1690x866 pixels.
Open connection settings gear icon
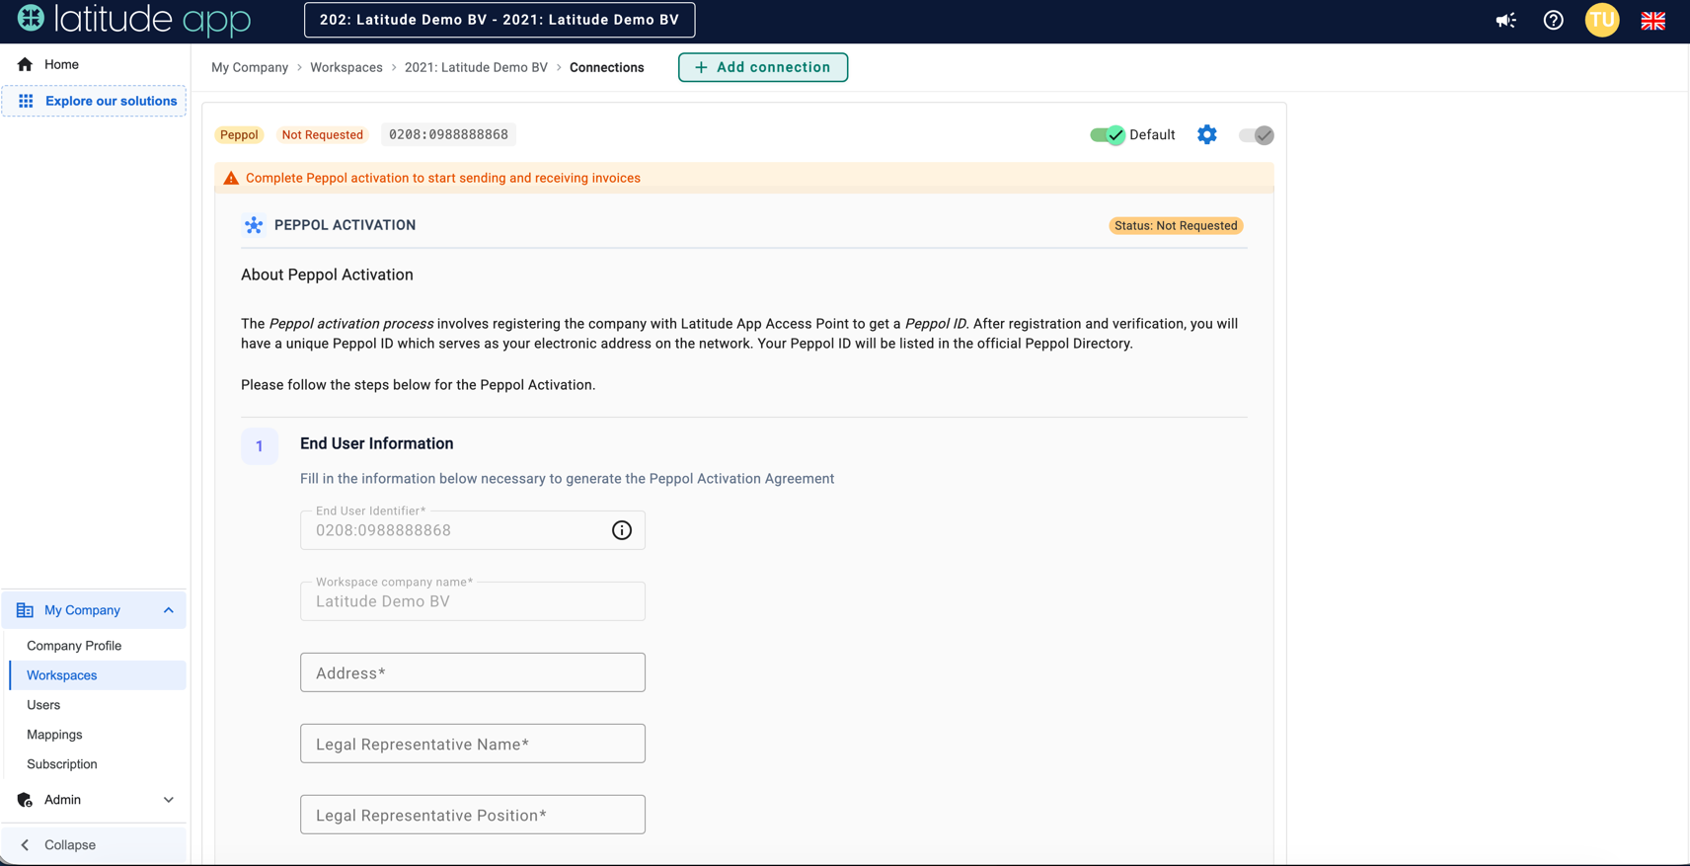click(1207, 134)
